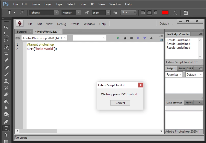
Task: Open the Default dropdown in Scripts panel
Action: coord(194,74)
